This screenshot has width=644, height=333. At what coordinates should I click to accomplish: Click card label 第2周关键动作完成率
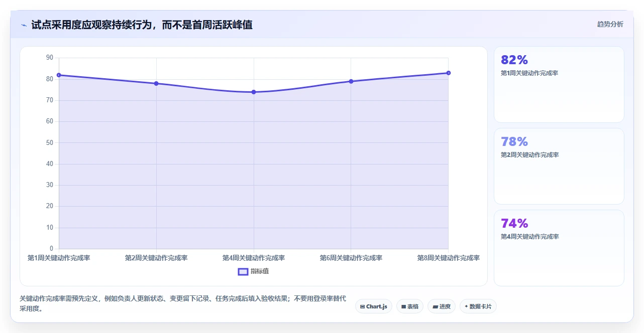[x=529, y=155]
